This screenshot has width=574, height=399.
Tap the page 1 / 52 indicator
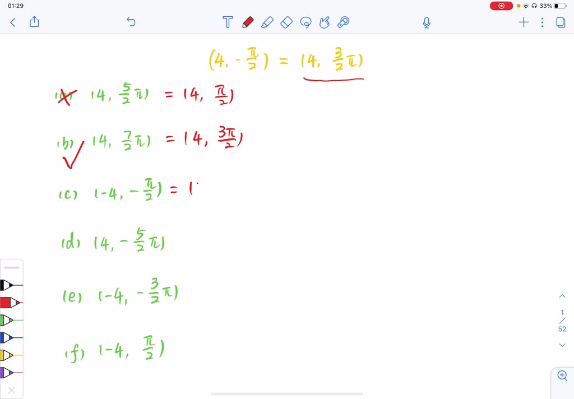562,321
